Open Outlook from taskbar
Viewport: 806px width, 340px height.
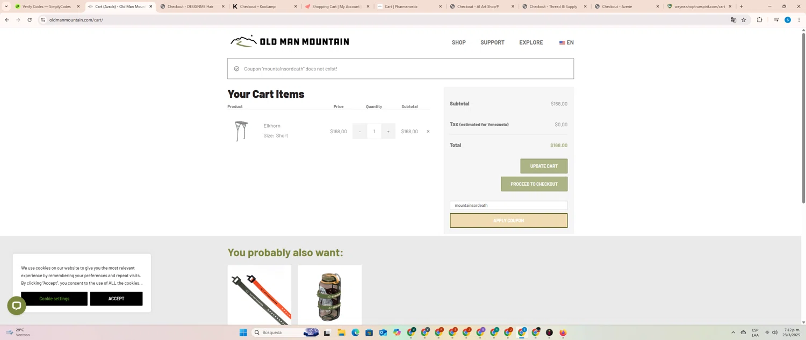pyautogui.click(x=383, y=332)
